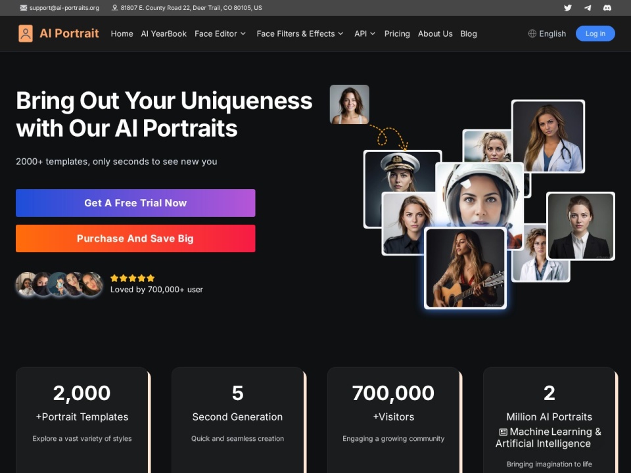Click the 2 Million AI Portraits card
The image size is (631, 473).
[x=549, y=420]
